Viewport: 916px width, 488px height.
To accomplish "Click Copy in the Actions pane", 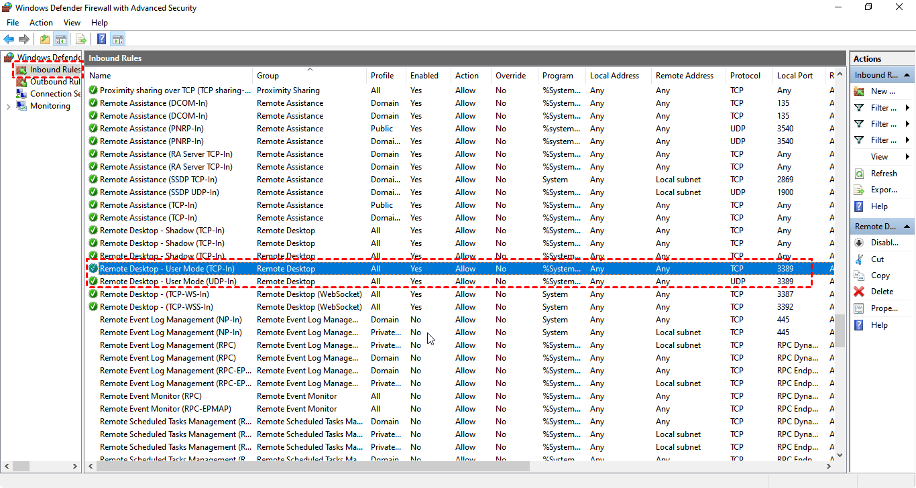I will point(880,276).
